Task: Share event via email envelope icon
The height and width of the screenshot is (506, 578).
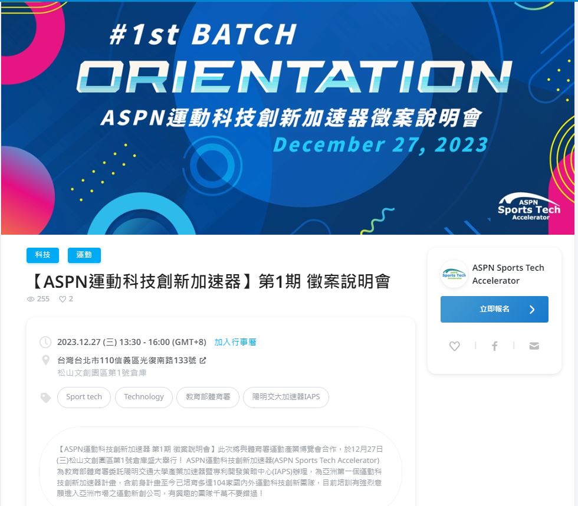Action: (x=534, y=346)
